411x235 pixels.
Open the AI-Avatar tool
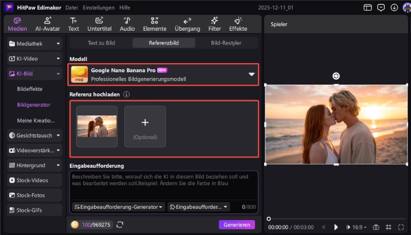click(x=47, y=24)
